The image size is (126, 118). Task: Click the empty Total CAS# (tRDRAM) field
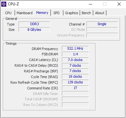click(75, 99)
